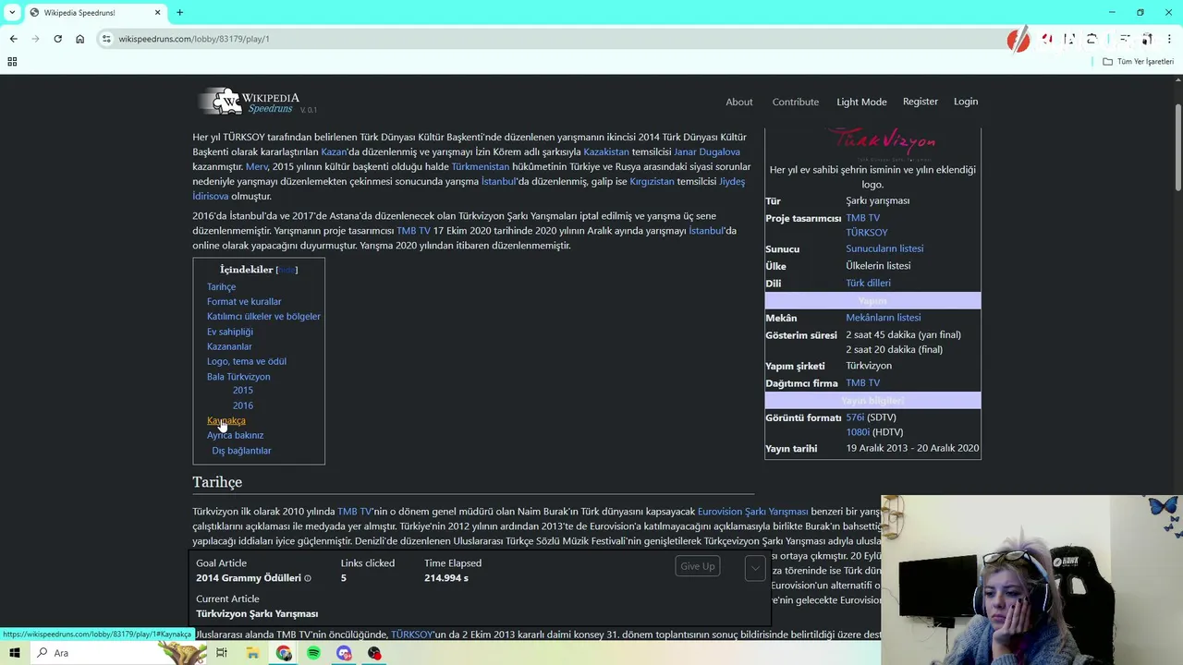The width and height of the screenshot is (1183, 665).
Task: Open the red-and-black recording app in taskbar
Action: click(374, 653)
